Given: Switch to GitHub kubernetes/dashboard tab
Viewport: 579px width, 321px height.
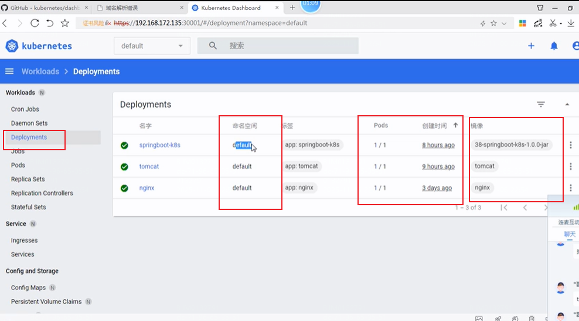Looking at the screenshot, I should (45, 8).
